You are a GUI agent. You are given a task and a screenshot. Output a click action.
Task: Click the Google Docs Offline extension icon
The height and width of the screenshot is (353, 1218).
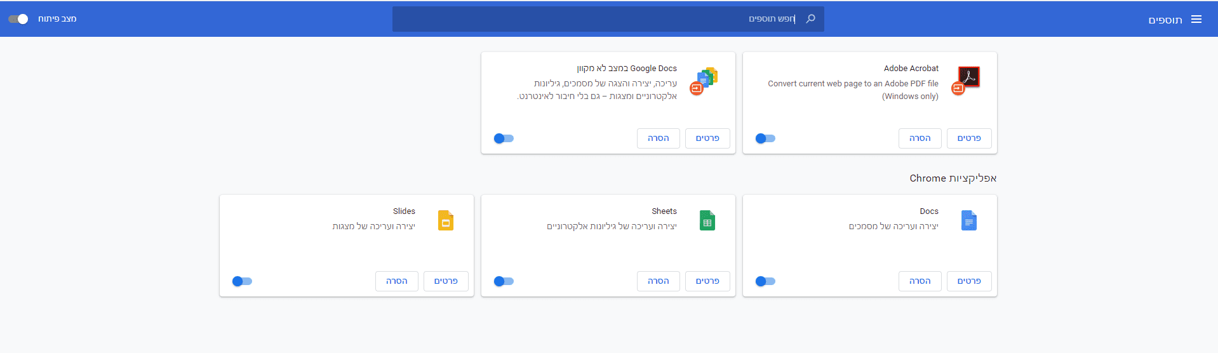[705, 80]
